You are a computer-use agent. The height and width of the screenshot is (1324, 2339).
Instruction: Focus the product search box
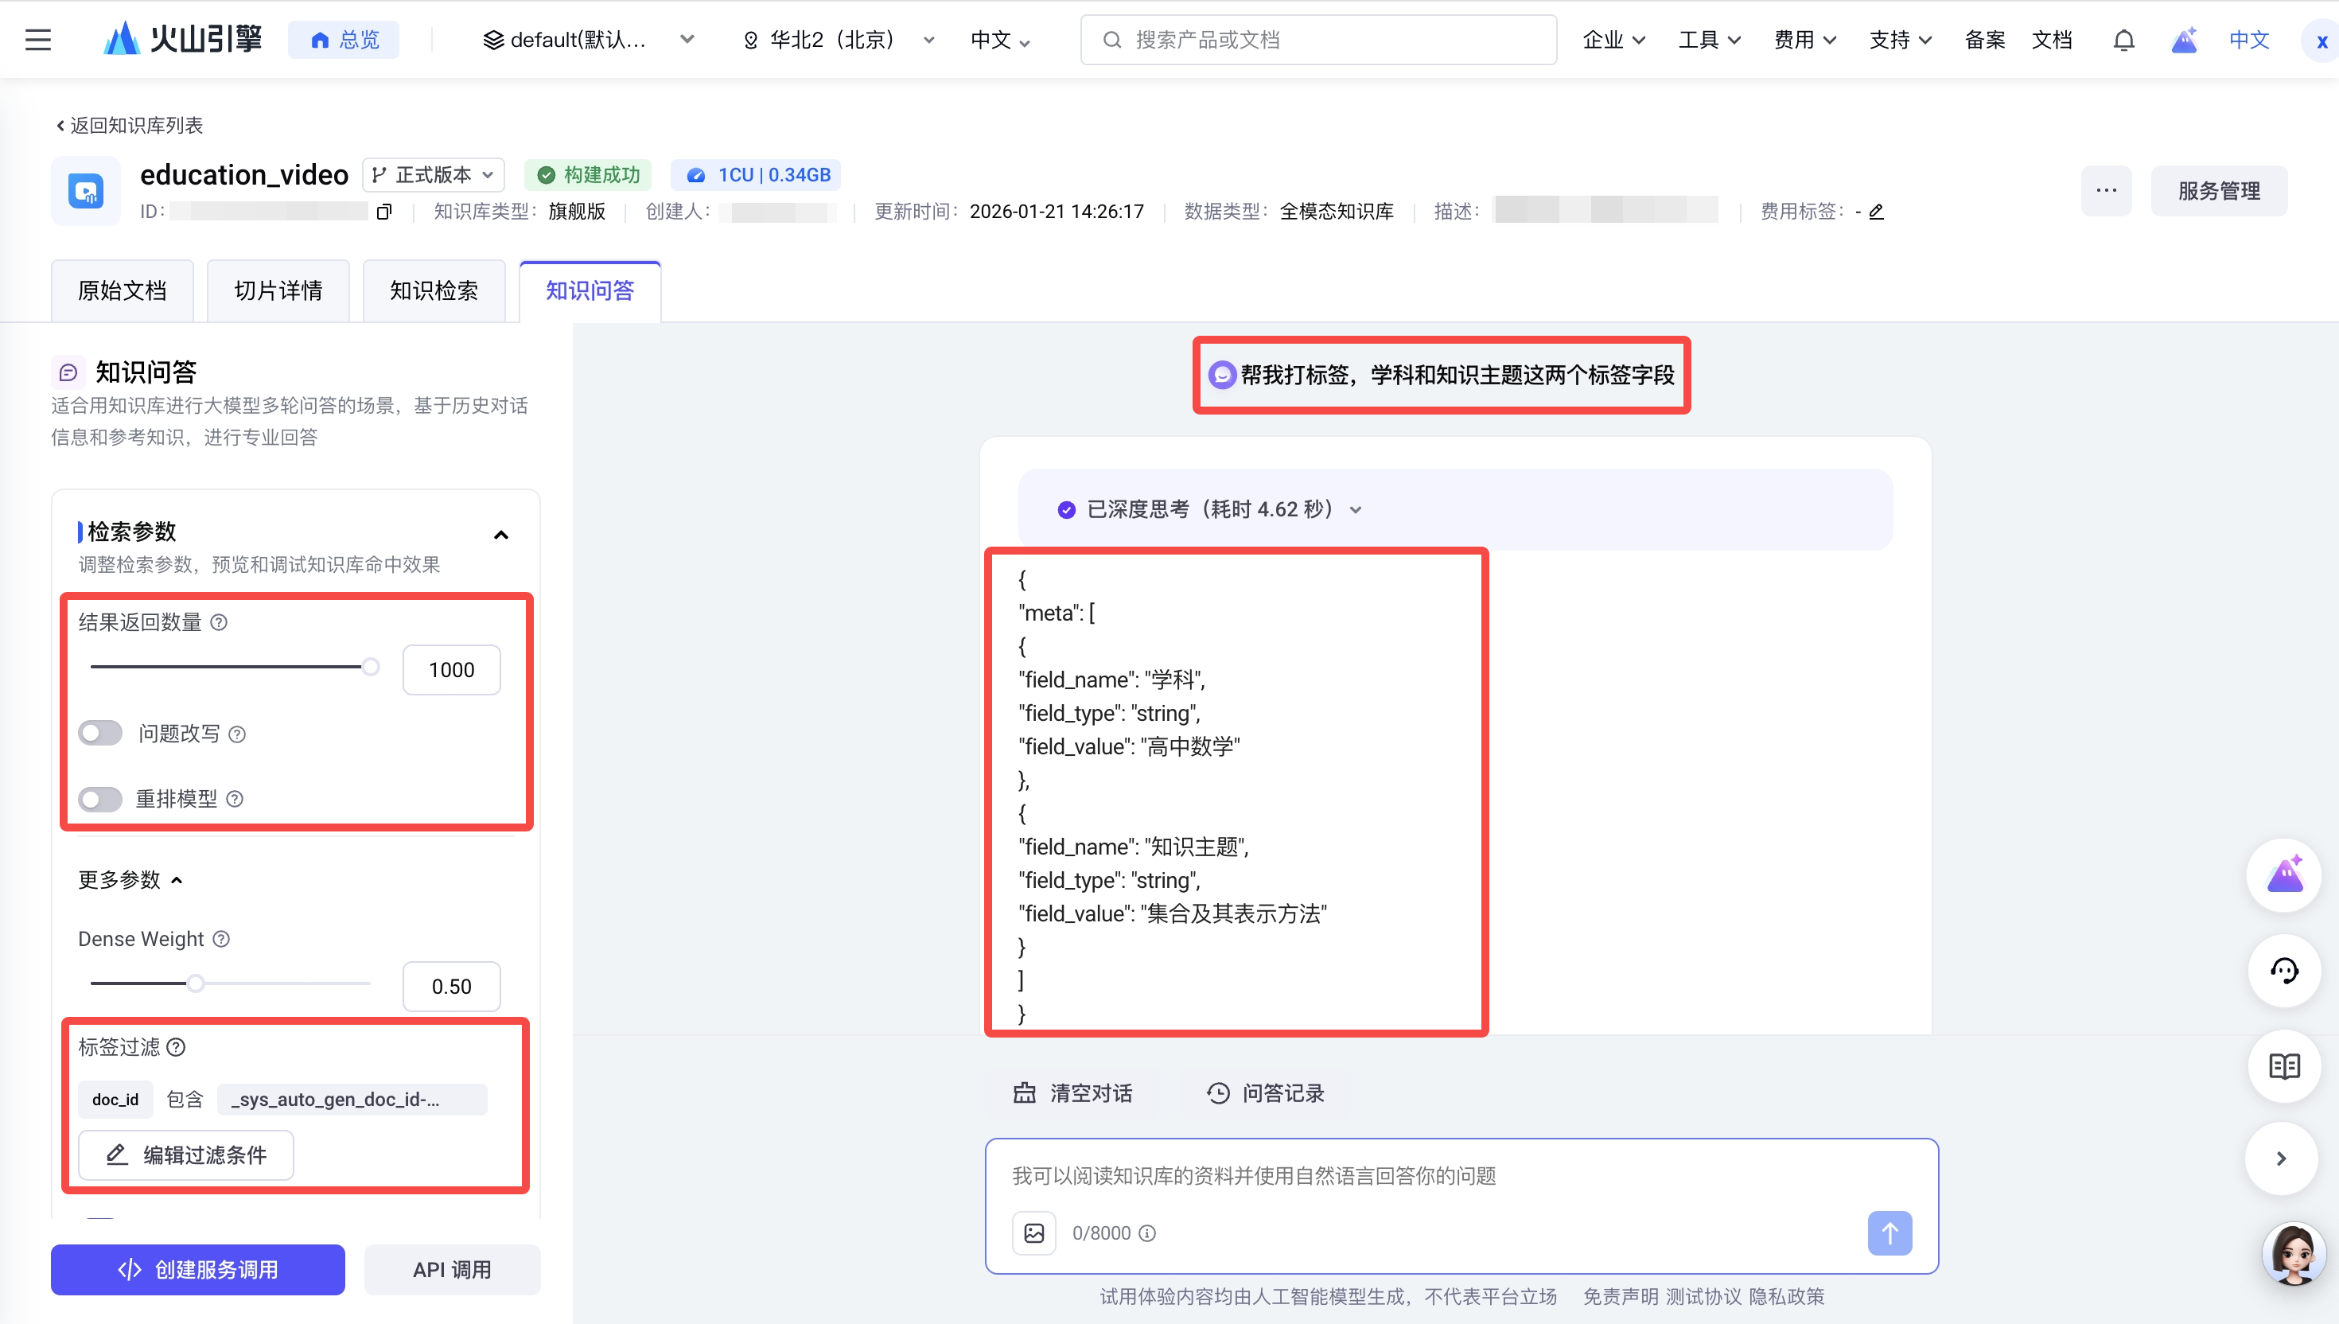[x=1318, y=40]
